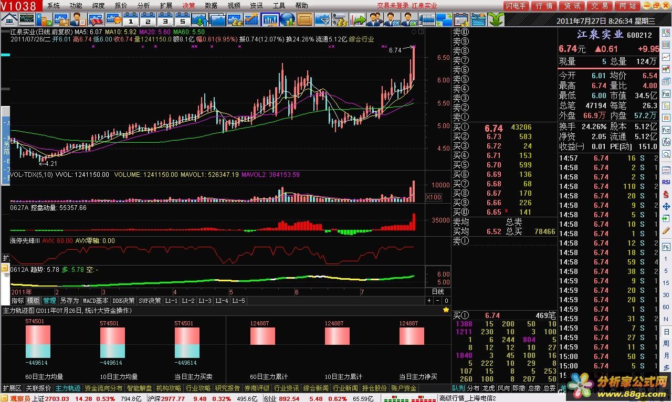Open the 智能解盘 bottom tab
The width and height of the screenshot is (672, 402).
139,388
